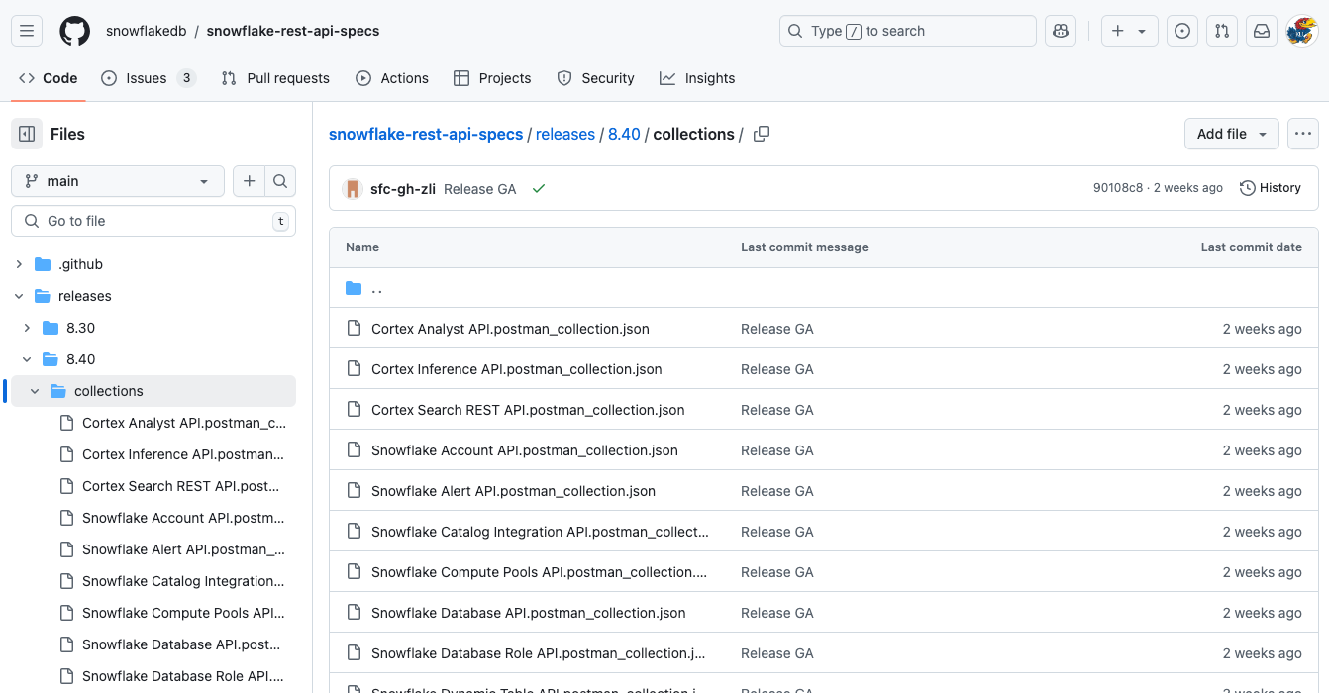Open user profile avatar menu

pyautogui.click(x=1301, y=31)
